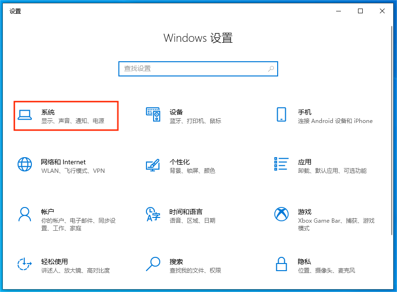This screenshot has height=292, width=397.
Task: Click Time and Language icon
Action: coord(153,215)
